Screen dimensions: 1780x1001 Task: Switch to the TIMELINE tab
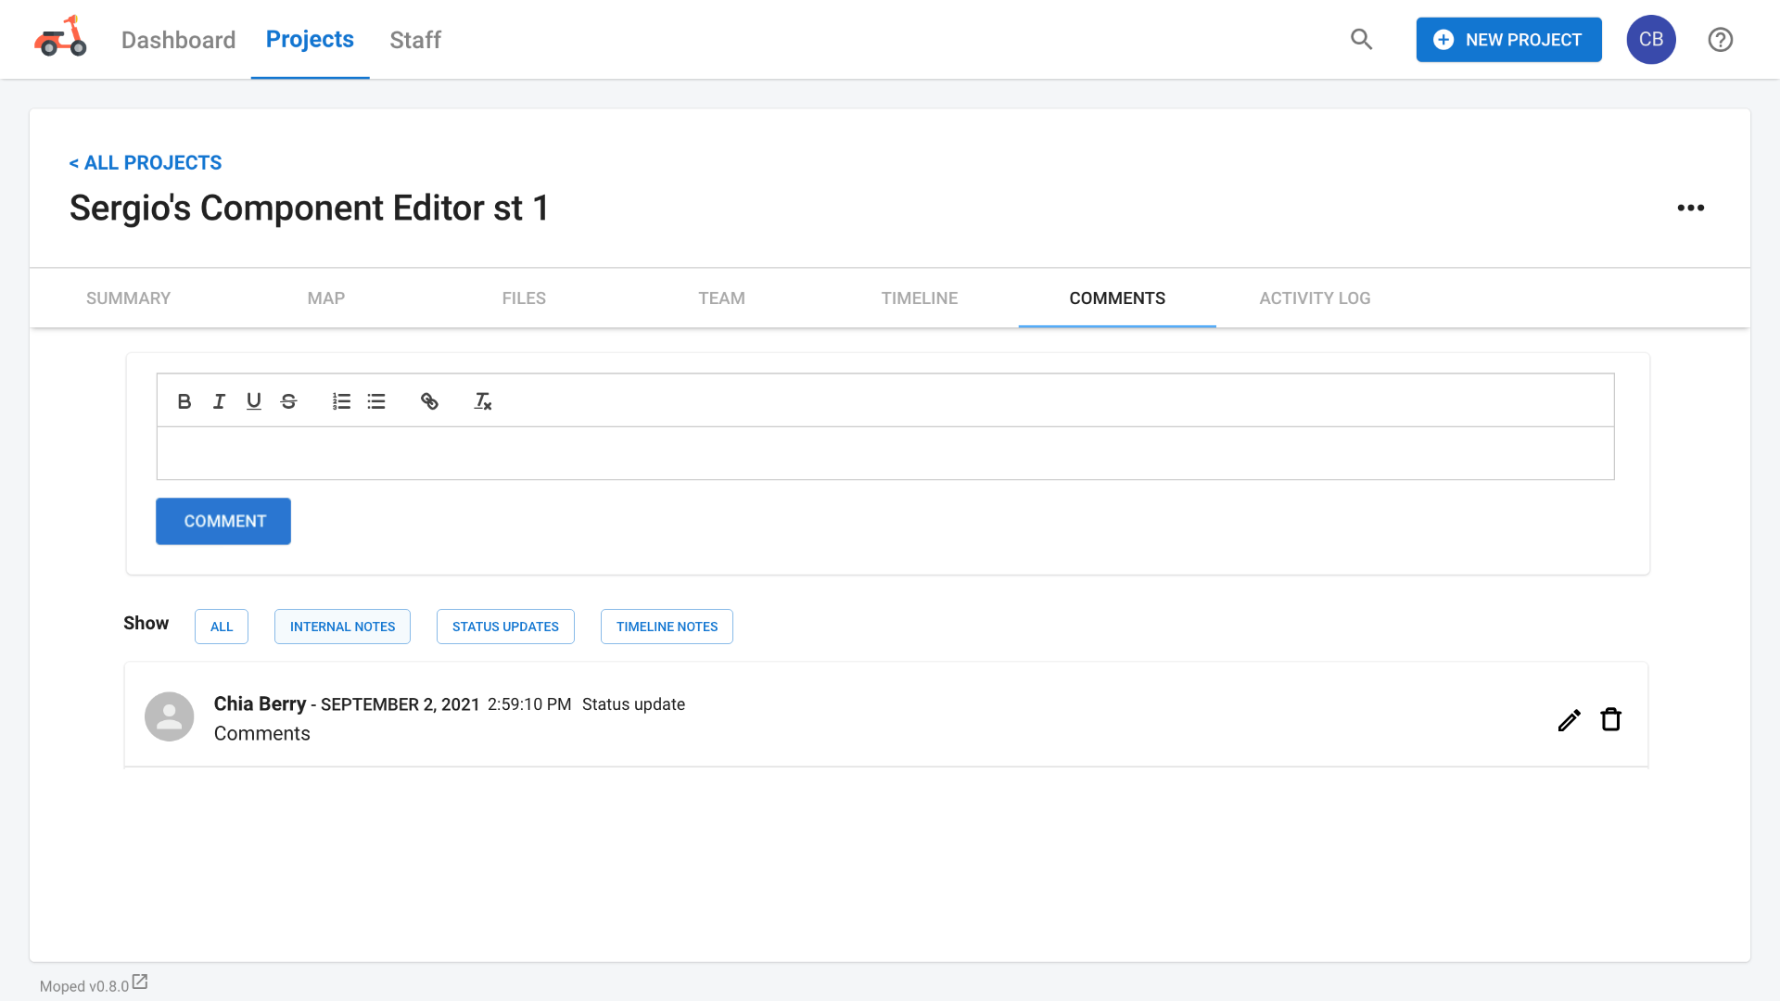pos(920,298)
